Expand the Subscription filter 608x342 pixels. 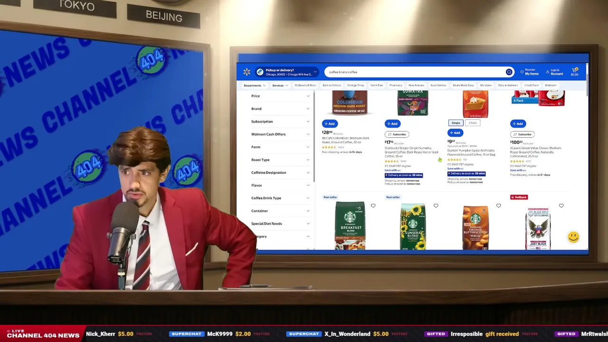pos(280,122)
